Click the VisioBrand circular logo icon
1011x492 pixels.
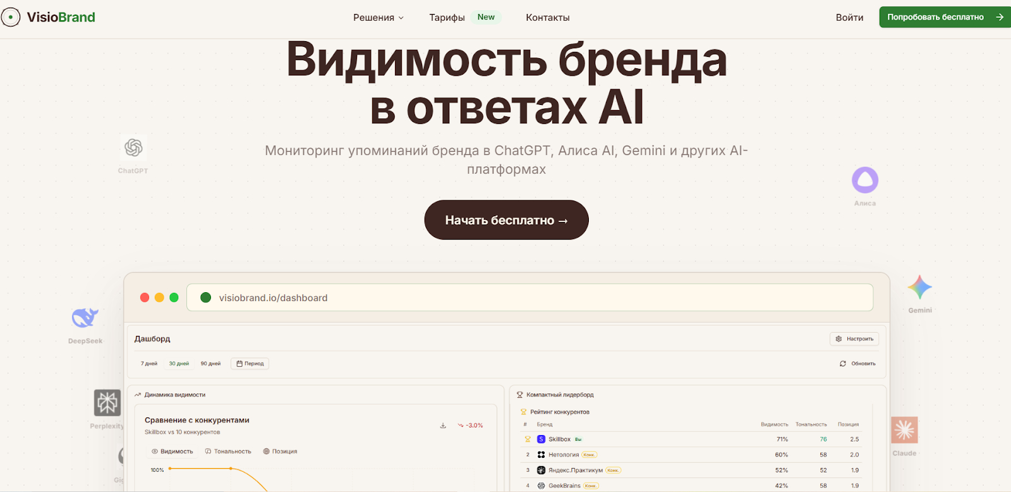(x=11, y=17)
